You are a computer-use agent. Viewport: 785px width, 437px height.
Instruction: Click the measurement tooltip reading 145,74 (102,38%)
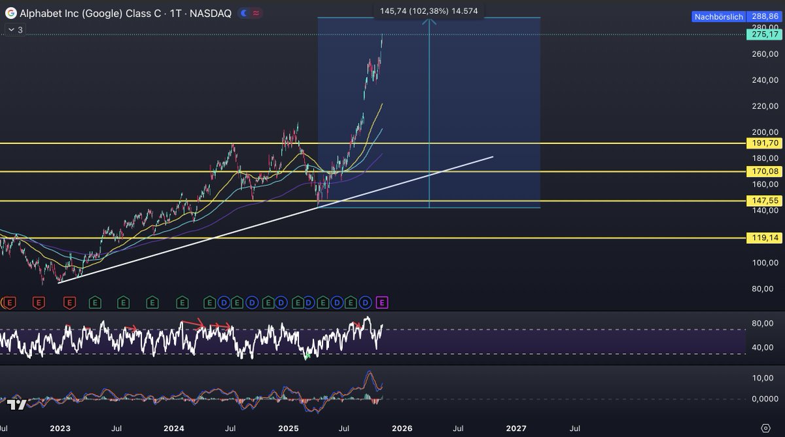[428, 10]
